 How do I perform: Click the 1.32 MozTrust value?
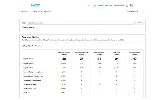pos(99,68)
